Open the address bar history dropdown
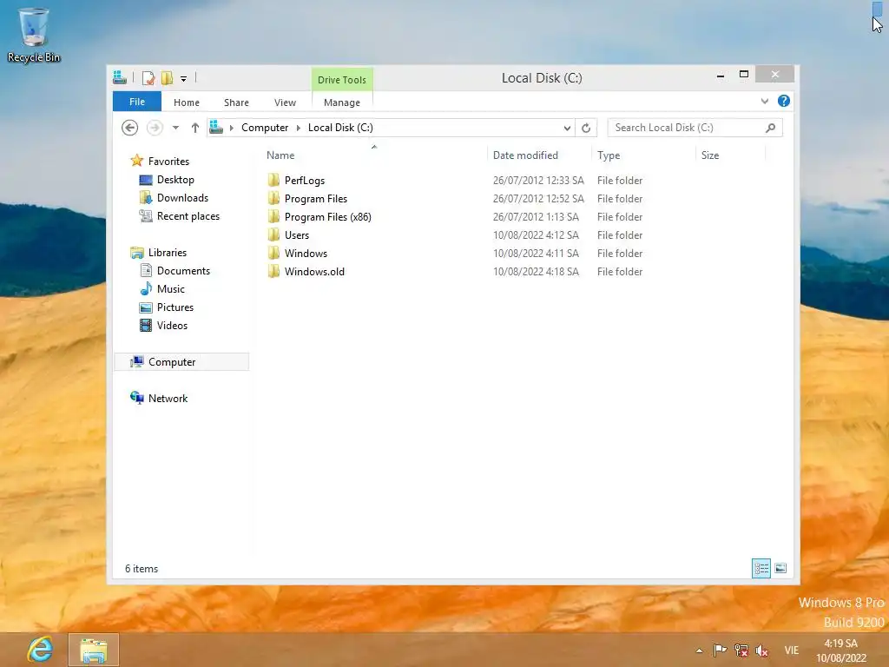Image resolution: width=889 pixels, height=667 pixels. point(567,129)
